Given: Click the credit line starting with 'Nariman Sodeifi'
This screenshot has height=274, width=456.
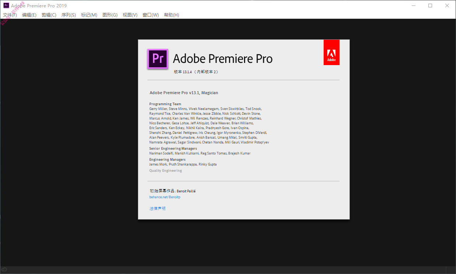Looking at the screenshot, I should (200, 153).
